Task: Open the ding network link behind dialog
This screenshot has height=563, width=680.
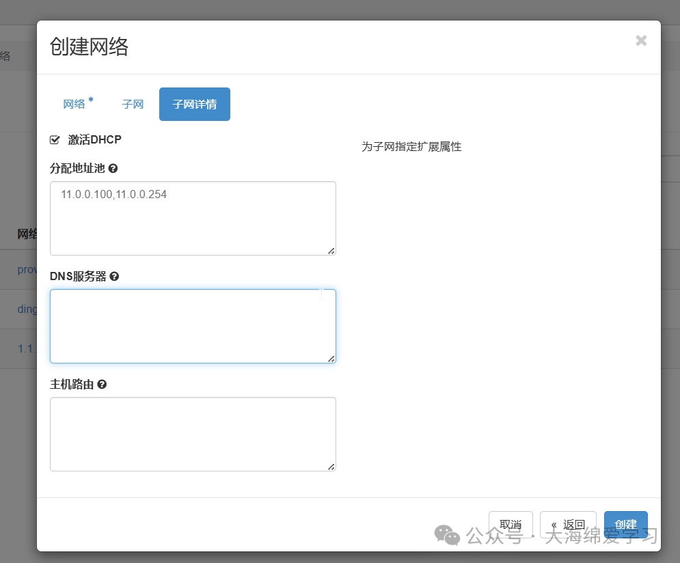Action: coord(26,309)
